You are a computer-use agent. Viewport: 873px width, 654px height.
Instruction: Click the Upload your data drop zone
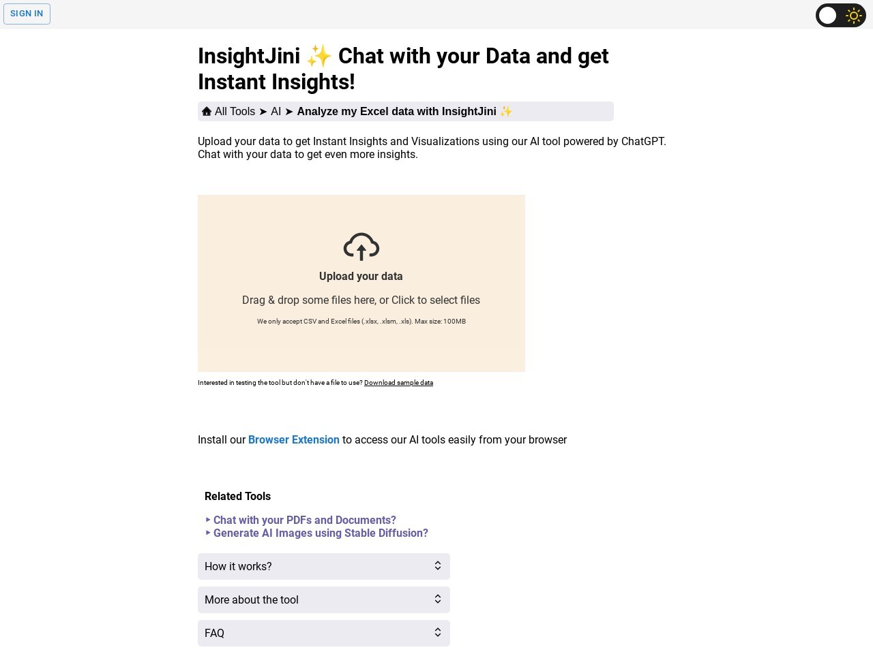[361, 283]
